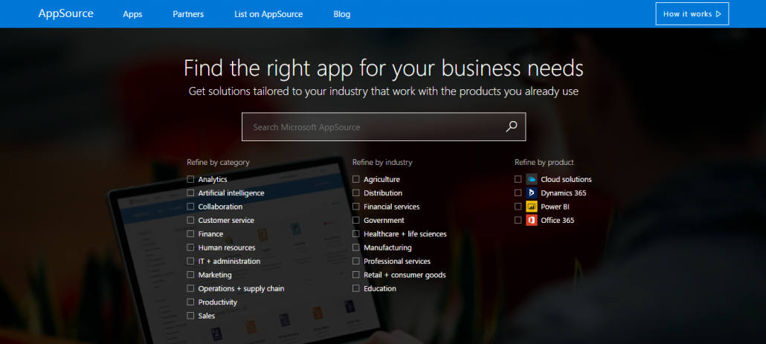The width and height of the screenshot is (766, 344).
Task: Go to the Partners page
Action: click(188, 14)
